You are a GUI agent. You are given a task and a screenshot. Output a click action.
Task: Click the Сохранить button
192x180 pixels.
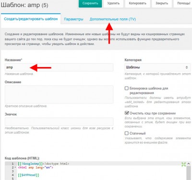[x=90, y=3]
